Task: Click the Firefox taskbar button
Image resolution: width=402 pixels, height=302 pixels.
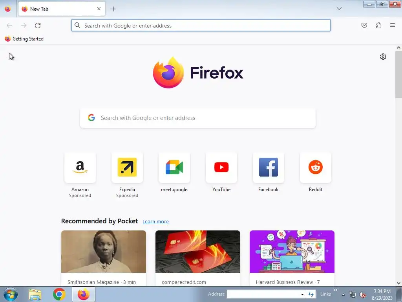Action: [x=84, y=294]
